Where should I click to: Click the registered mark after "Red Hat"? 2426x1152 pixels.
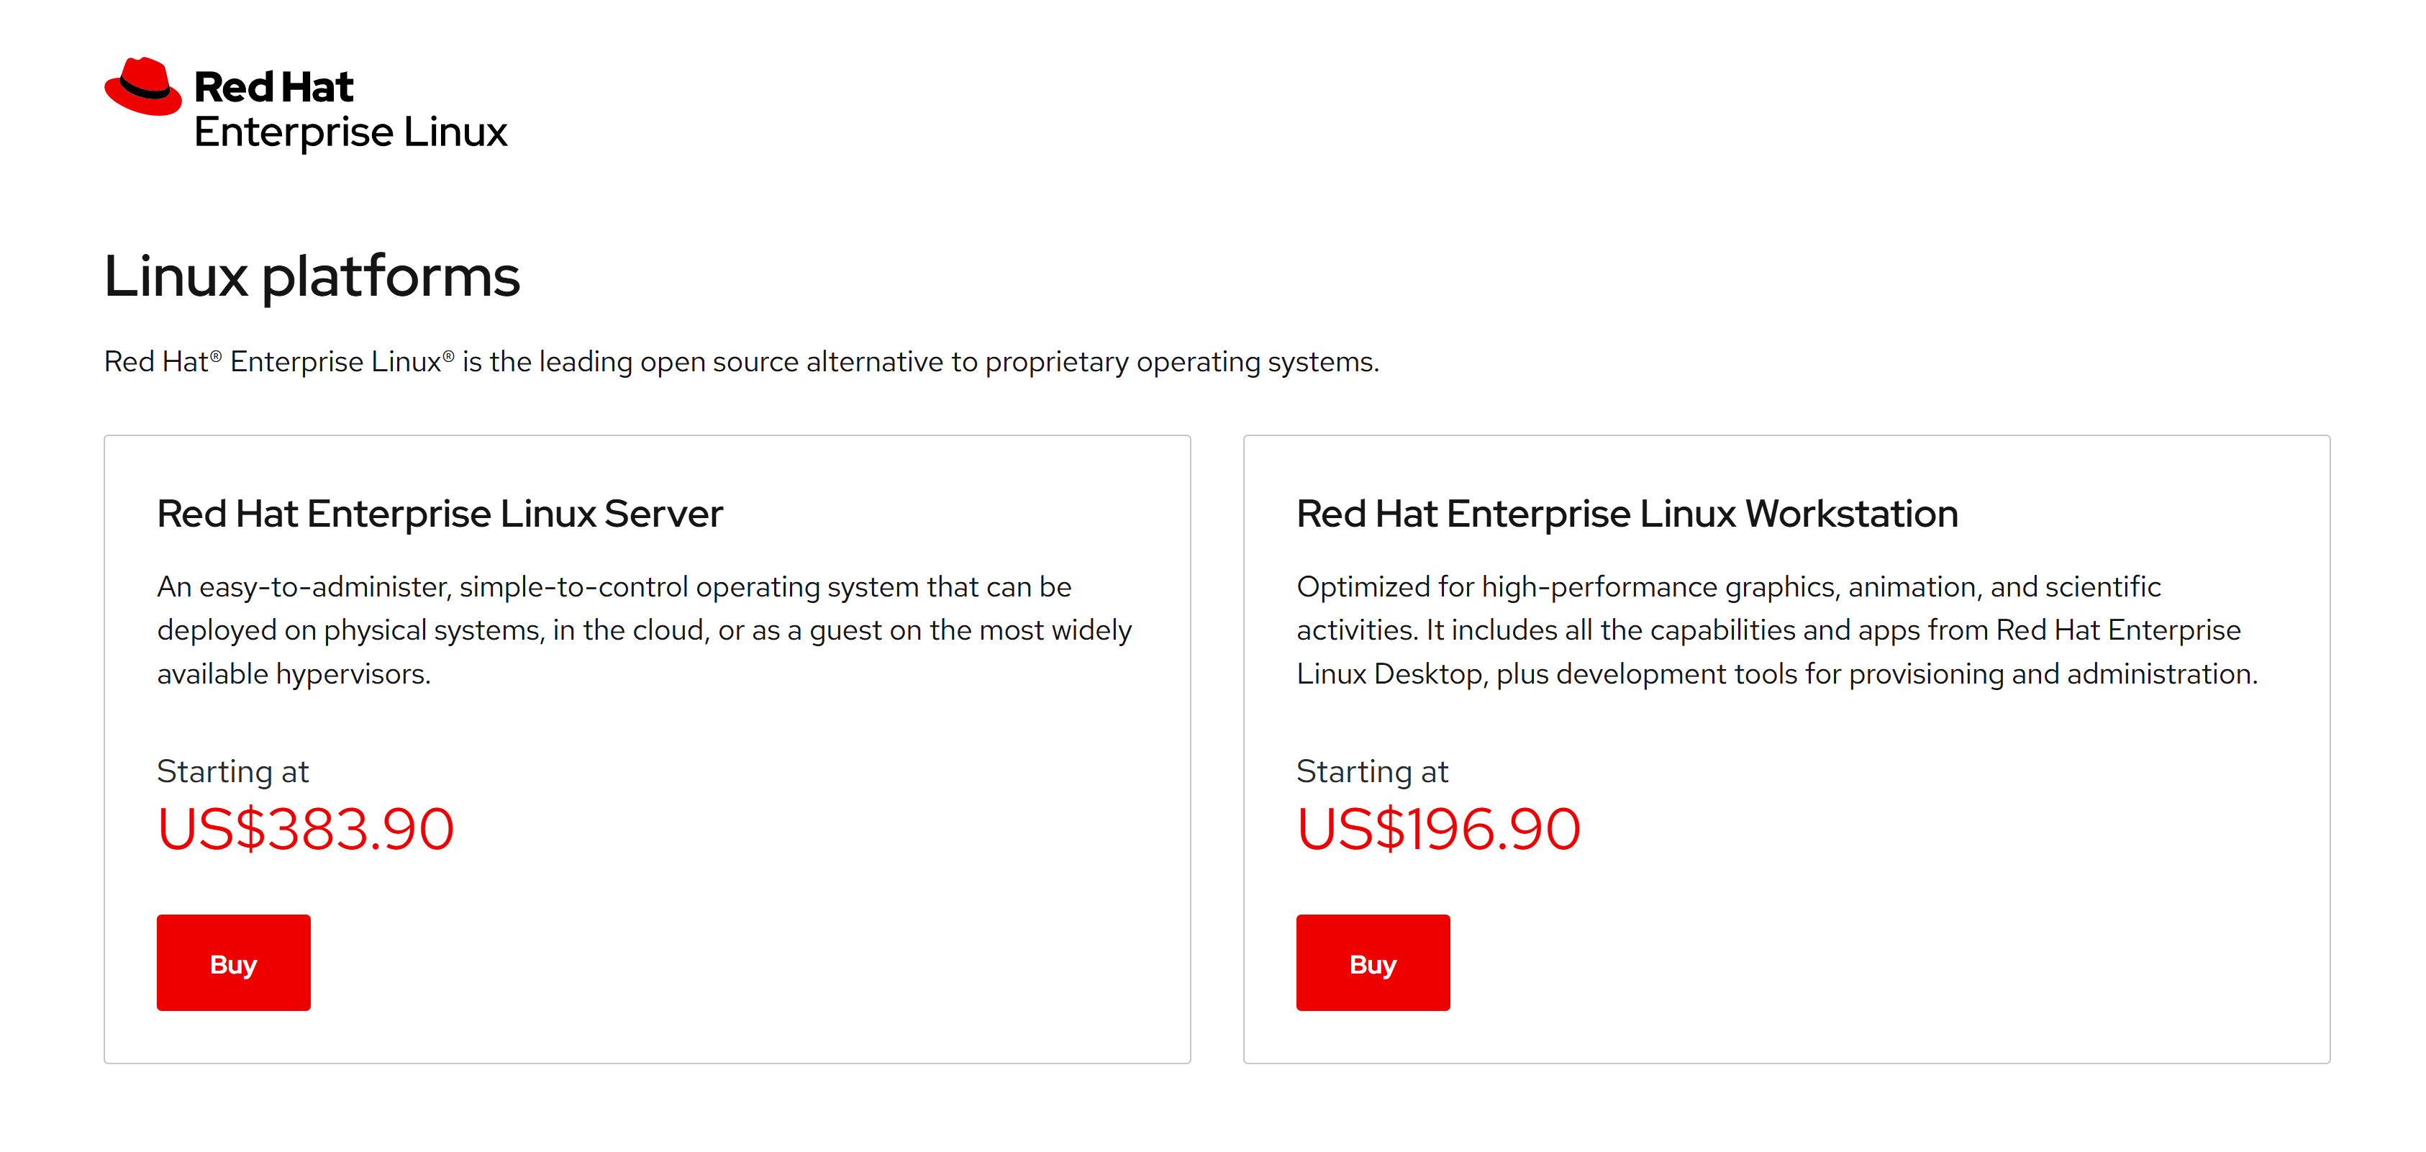click(216, 356)
